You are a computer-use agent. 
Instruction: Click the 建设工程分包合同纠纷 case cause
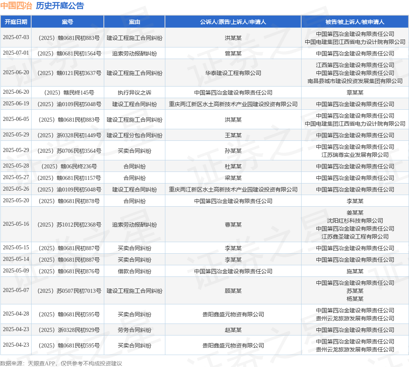click(134, 135)
